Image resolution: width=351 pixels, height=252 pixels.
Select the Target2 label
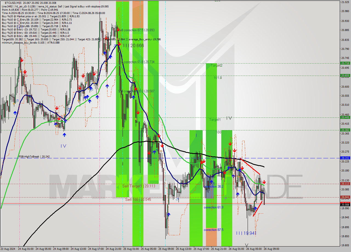pos(217,65)
